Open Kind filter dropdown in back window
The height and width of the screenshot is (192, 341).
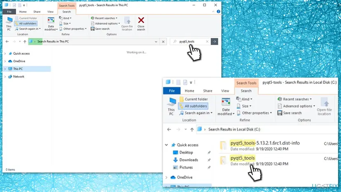[65, 18]
